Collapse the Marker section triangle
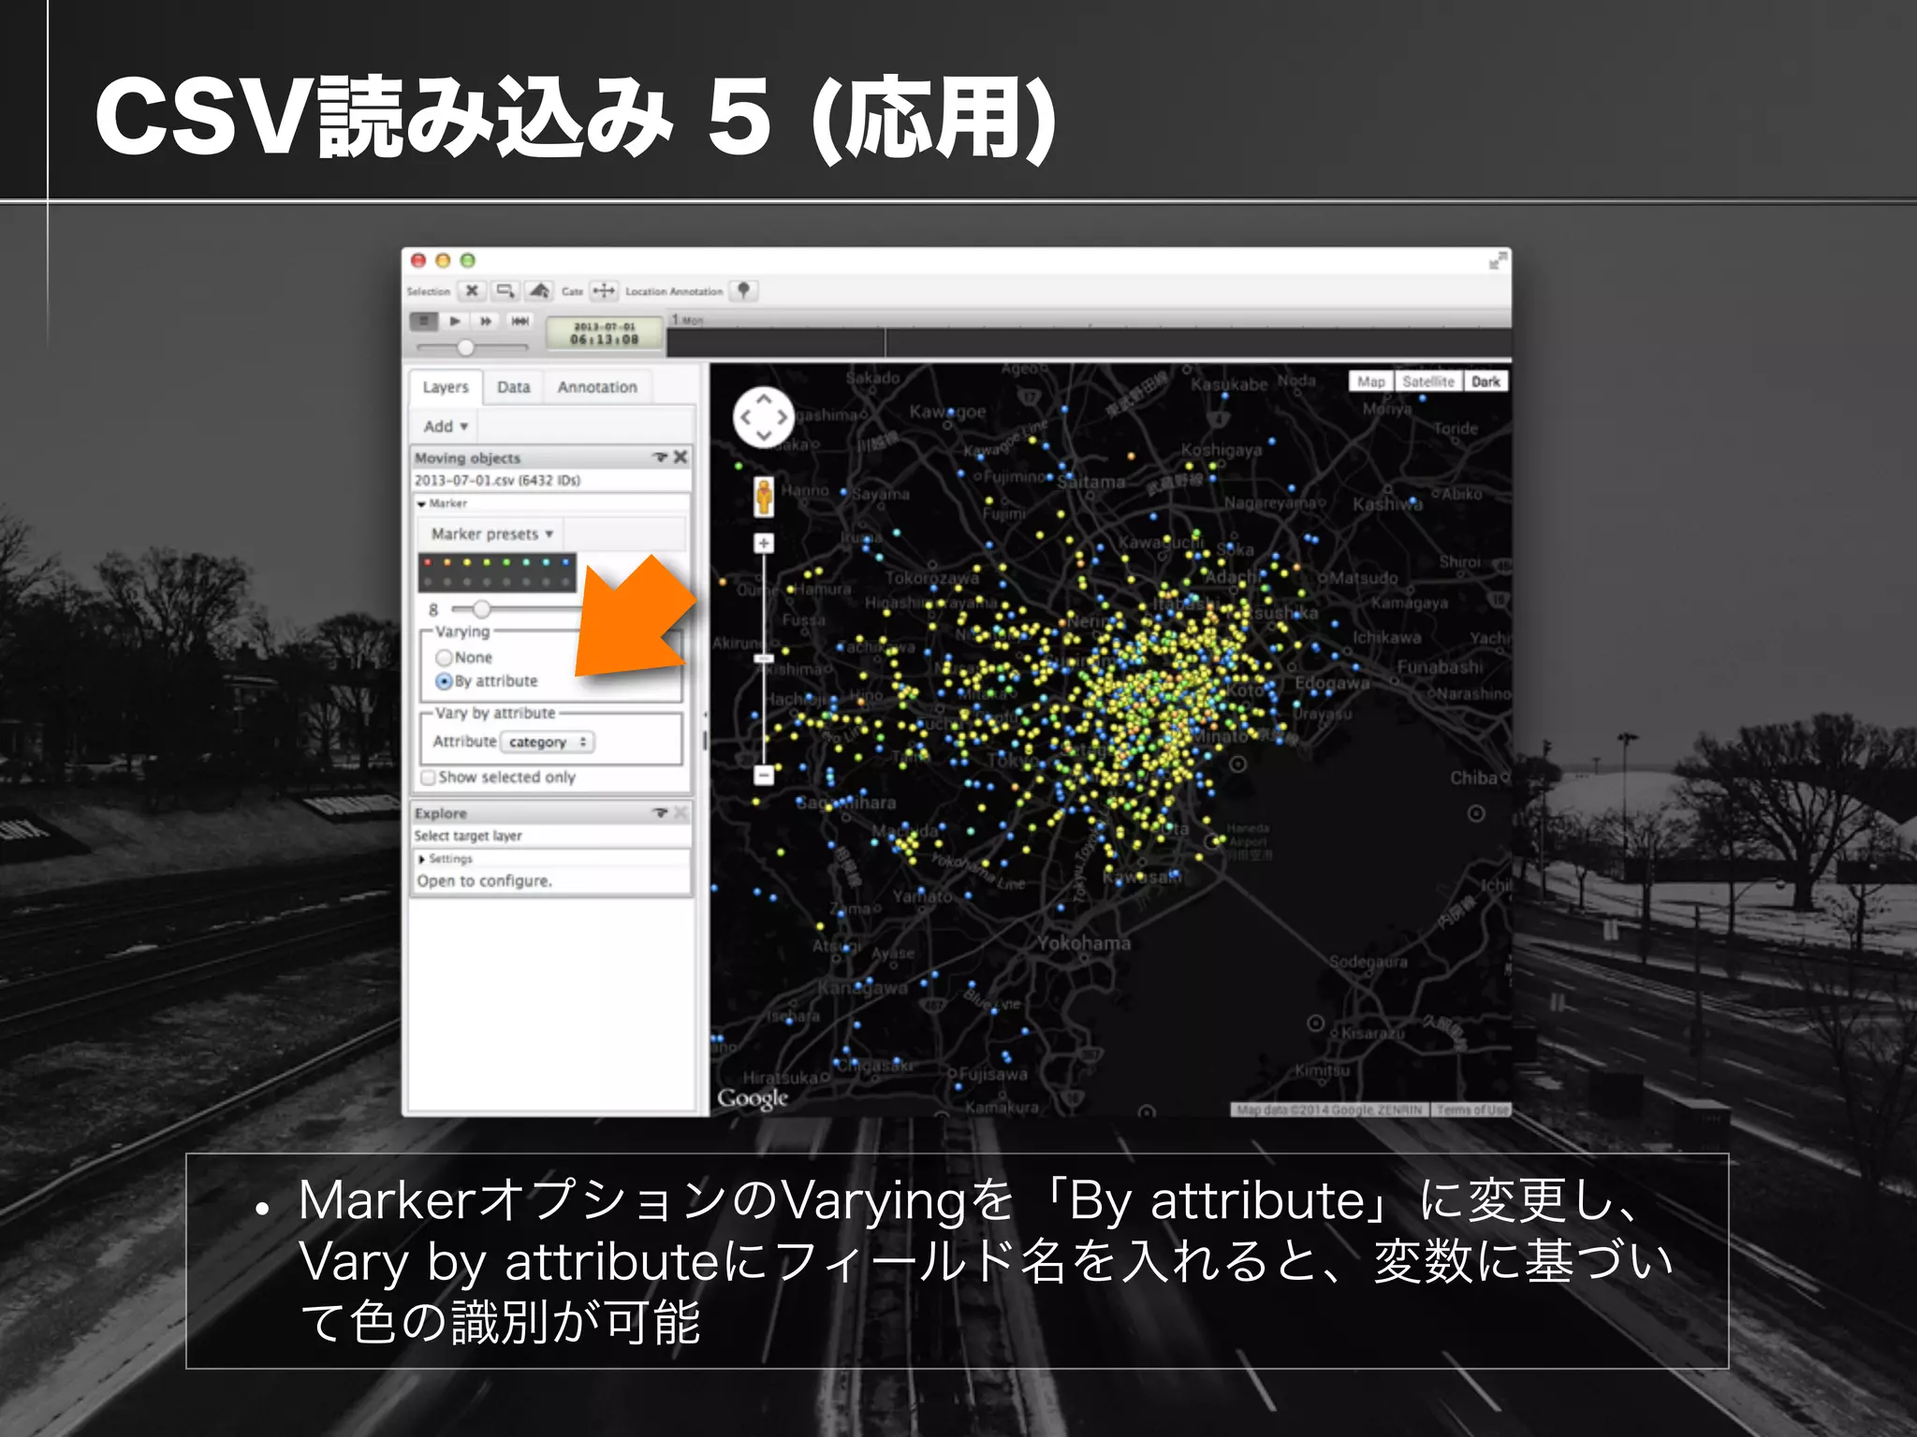Viewport: 1917px width, 1437px height. (421, 504)
